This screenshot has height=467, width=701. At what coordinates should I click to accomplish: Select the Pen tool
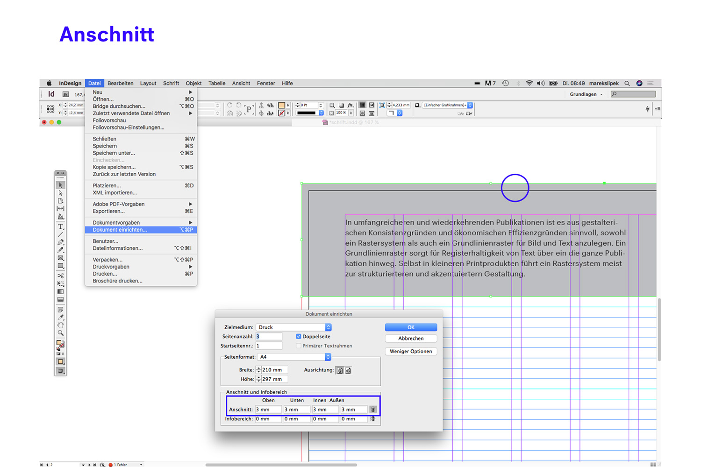60,242
